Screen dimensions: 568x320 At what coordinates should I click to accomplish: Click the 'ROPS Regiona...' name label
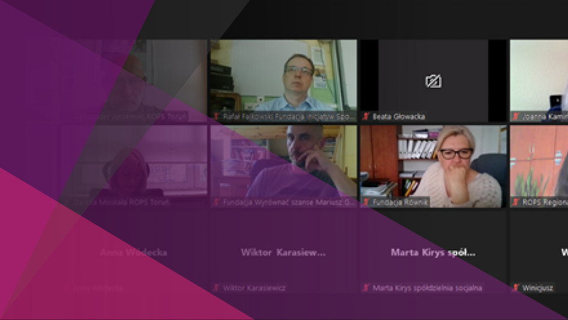[545, 202]
